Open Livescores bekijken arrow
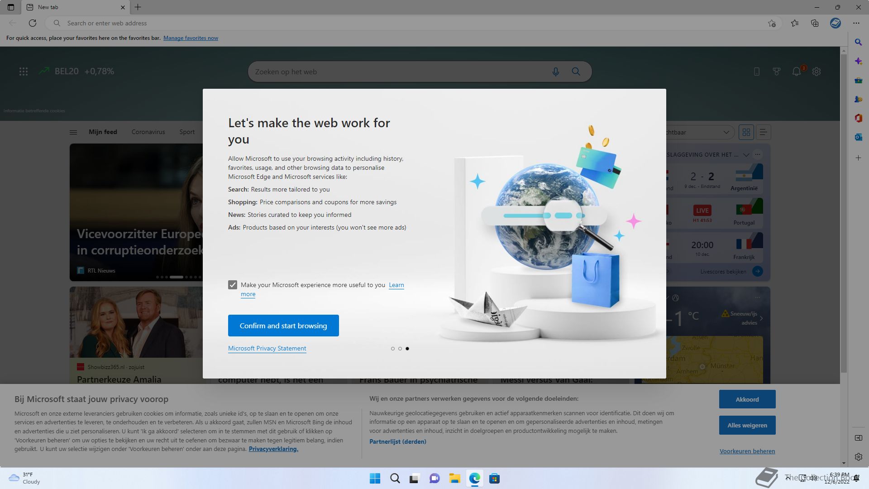869x489 pixels. coord(758,271)
